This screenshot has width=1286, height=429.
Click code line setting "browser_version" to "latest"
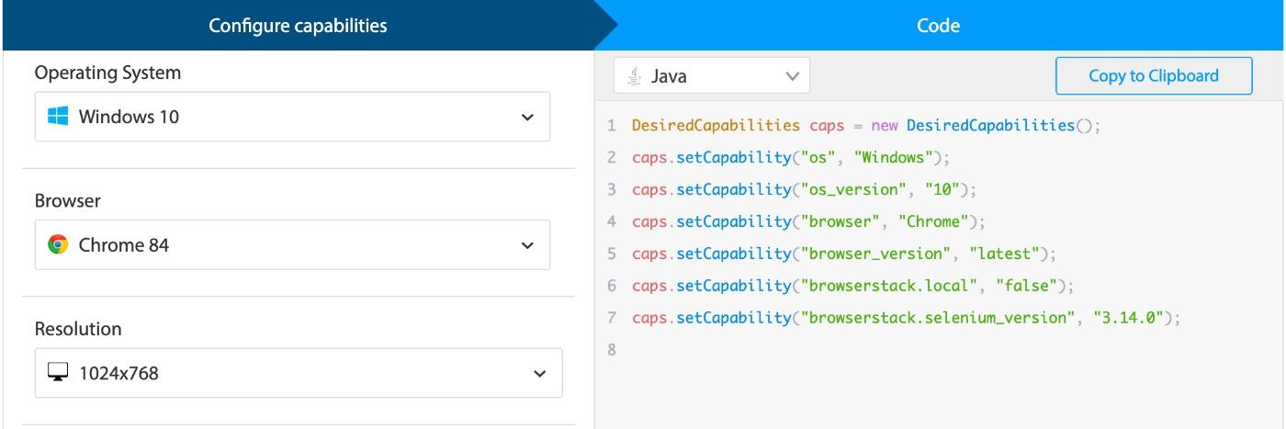pos(845,254)
